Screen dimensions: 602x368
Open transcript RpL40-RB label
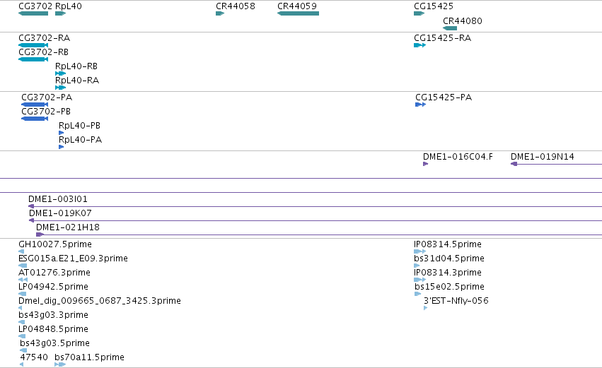[76, 66]
